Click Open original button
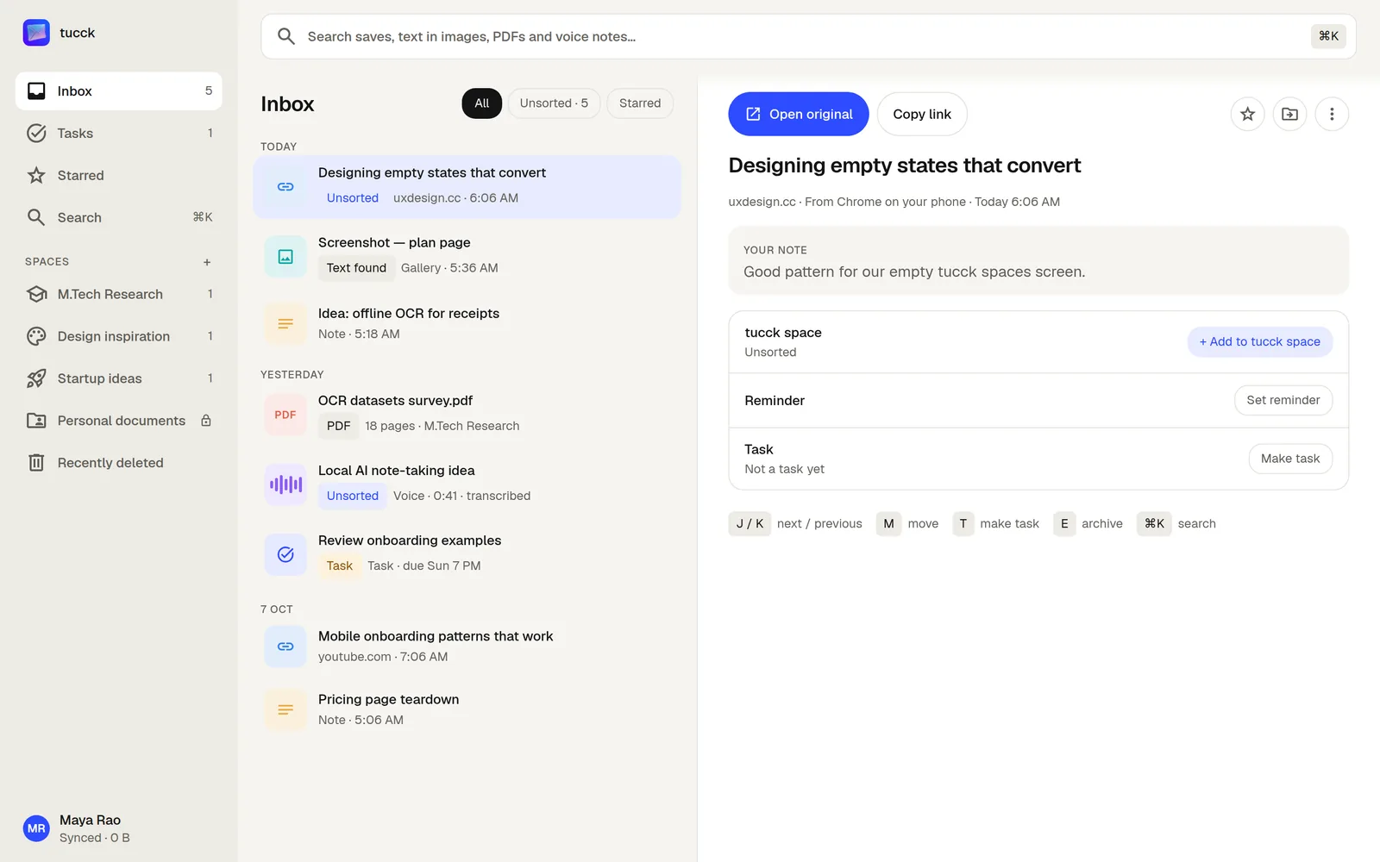This screenshot has height=862, width=1380. tap(799, 115)
